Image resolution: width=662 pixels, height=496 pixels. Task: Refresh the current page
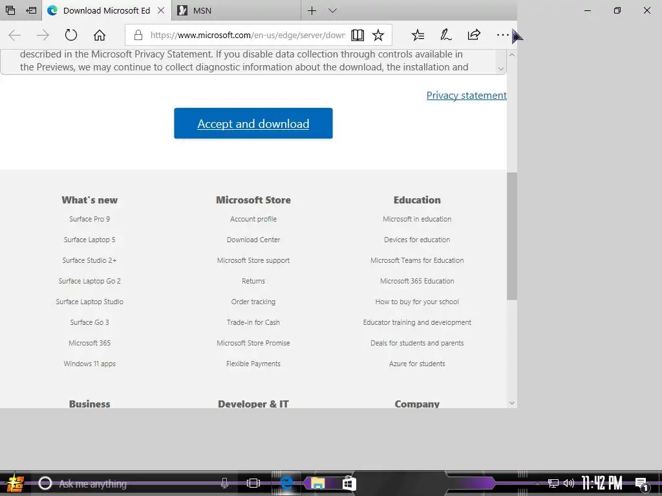tap(71, 35)
